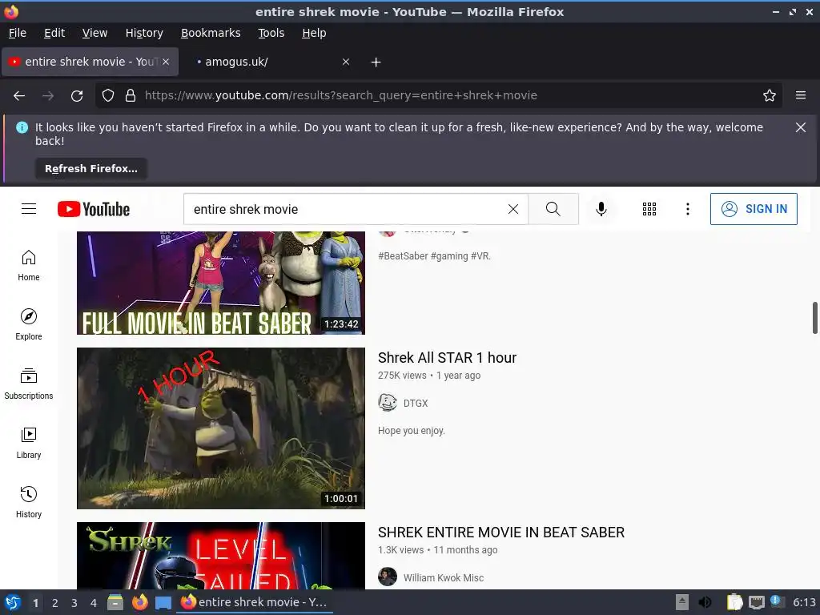Open the YouTube hamburger guide menu
Screen dimensions: 820x615
click(29, 209)
